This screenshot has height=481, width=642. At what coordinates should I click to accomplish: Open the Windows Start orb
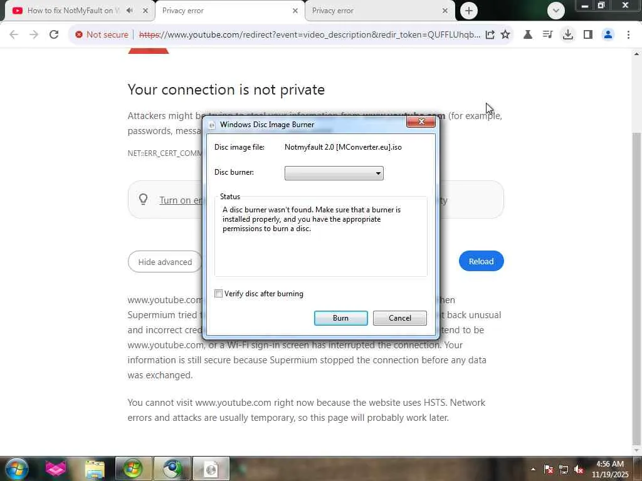(x=16, y=468)
